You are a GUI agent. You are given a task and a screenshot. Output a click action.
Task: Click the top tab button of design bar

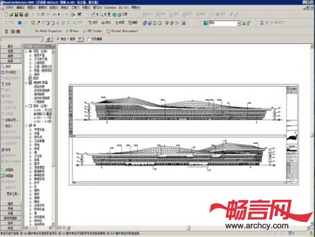11,46
